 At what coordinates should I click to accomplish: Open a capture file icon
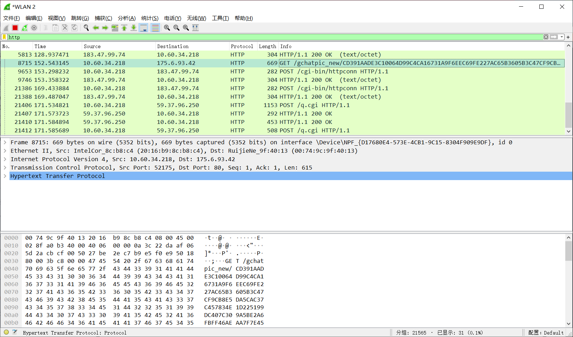tap(46, 28)
